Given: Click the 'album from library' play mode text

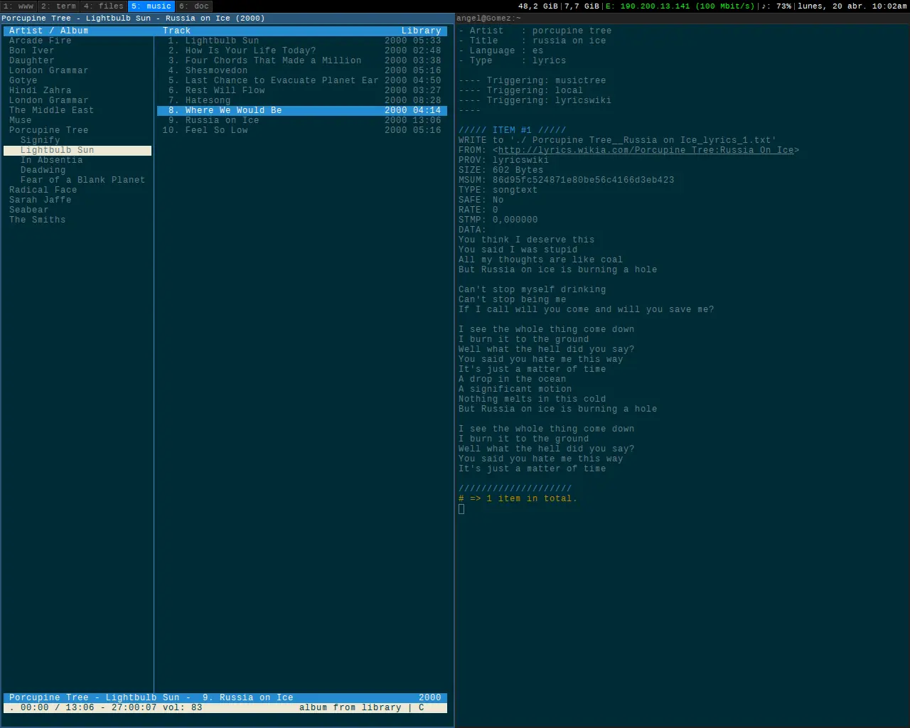Looking at the screenshot, I should 350,707.
